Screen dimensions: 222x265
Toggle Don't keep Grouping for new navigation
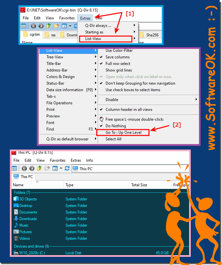pos(140,83)
